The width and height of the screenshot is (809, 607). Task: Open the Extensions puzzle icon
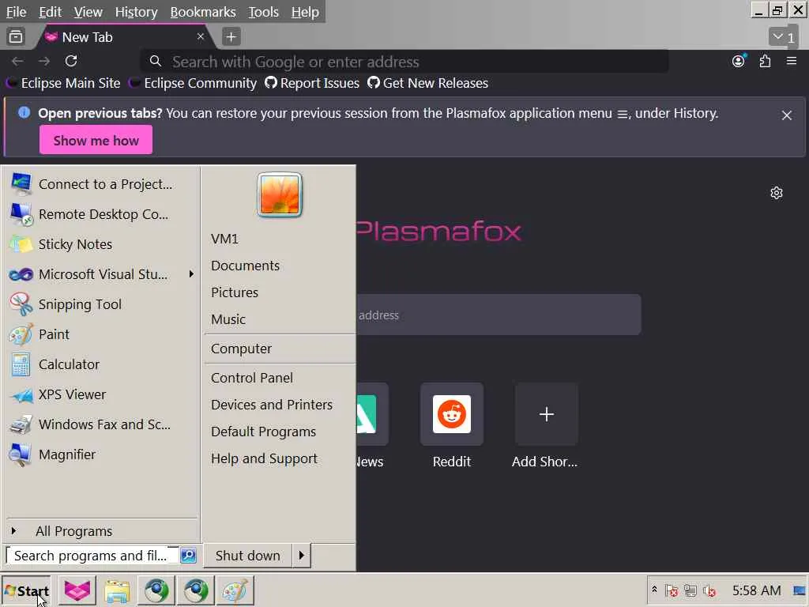click(x=765, y=61)
